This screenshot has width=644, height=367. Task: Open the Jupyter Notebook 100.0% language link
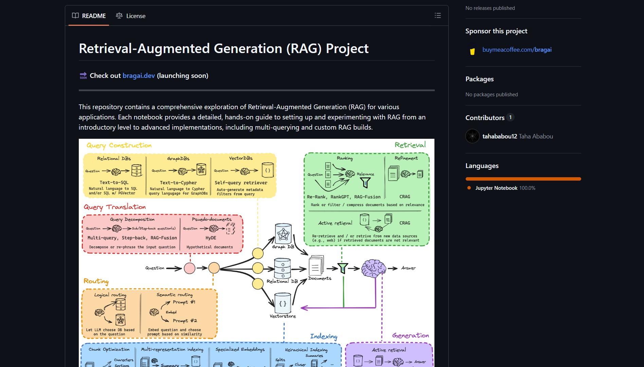pos(505,188)
